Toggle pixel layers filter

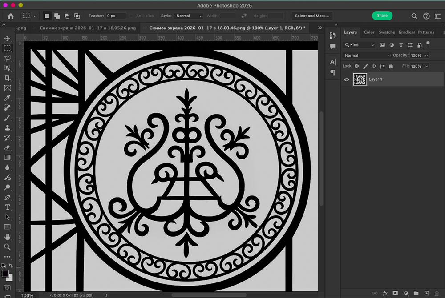[383, 45]
